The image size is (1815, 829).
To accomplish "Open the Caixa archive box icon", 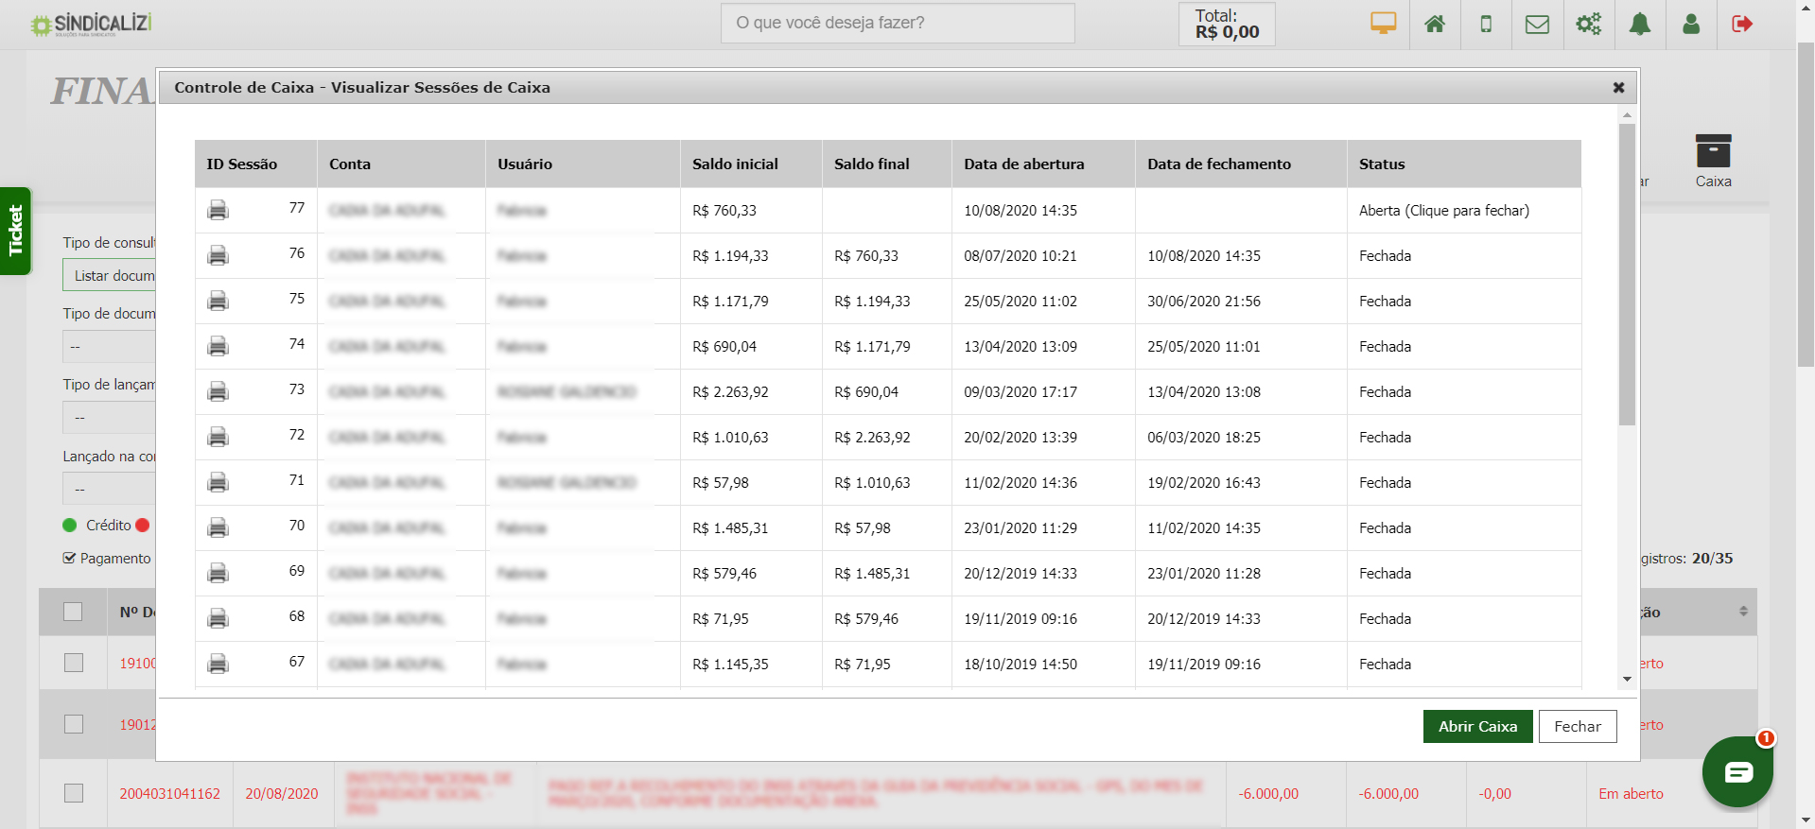I will 1712,152.
